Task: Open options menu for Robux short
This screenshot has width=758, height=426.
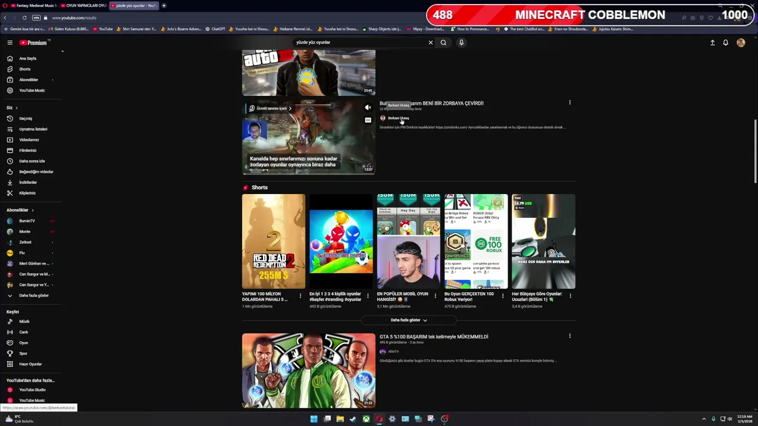Action: 503,296
